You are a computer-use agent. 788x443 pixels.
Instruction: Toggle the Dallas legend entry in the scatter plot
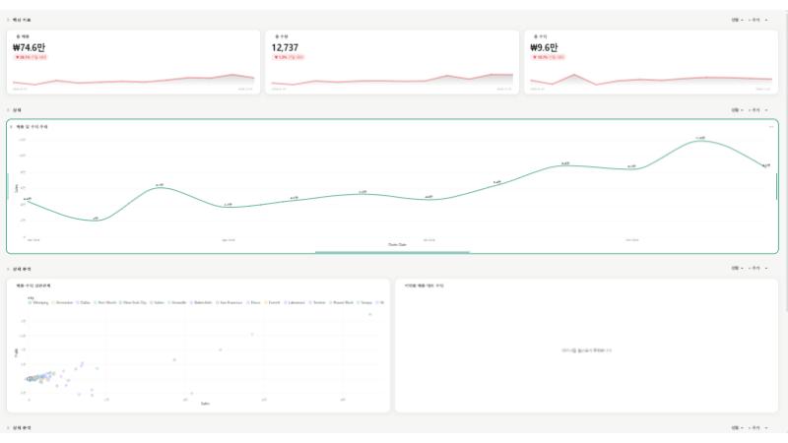(84, 303)
